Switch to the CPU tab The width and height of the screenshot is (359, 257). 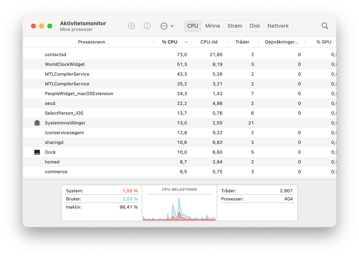tap(193, 26)
